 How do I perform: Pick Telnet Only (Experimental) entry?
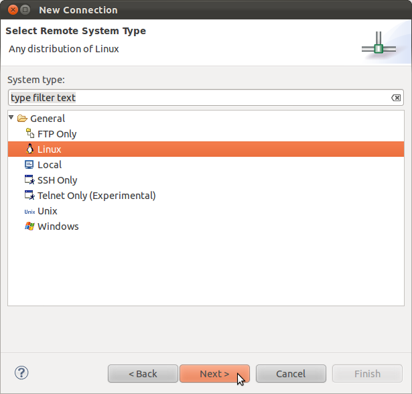click(x=96, y=196)
